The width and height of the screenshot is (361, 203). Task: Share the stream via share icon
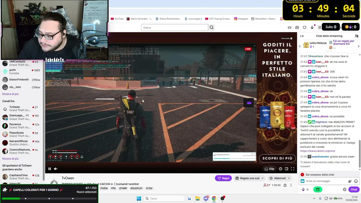[x=285, y=185]
